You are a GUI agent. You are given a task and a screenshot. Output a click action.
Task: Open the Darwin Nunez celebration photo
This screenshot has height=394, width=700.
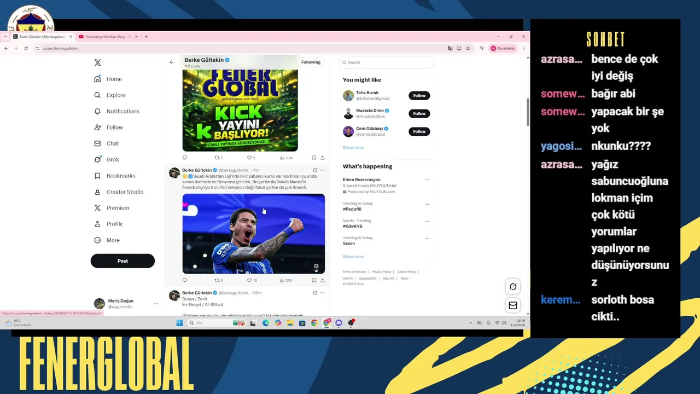tap(254, 234)
